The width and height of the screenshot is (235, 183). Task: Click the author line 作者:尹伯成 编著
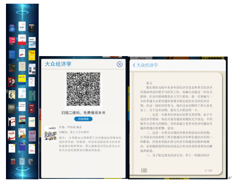point(70,127)
